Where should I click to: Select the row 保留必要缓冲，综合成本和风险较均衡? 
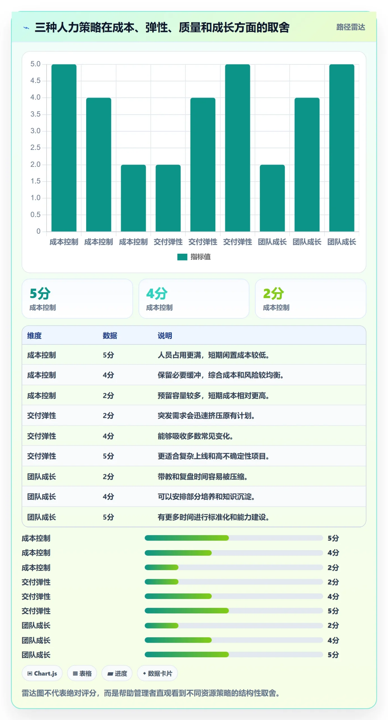coord(194,375)
